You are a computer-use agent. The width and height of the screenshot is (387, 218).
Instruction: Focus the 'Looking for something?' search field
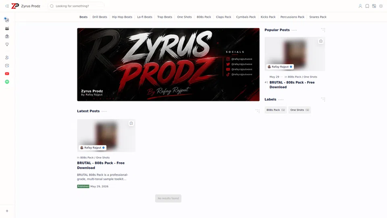pyautogui.click(x=76, y=6)
